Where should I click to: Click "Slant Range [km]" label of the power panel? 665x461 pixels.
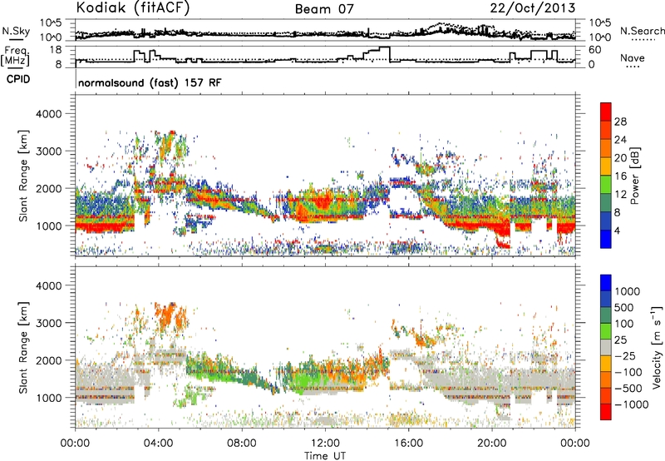(23, 176)
